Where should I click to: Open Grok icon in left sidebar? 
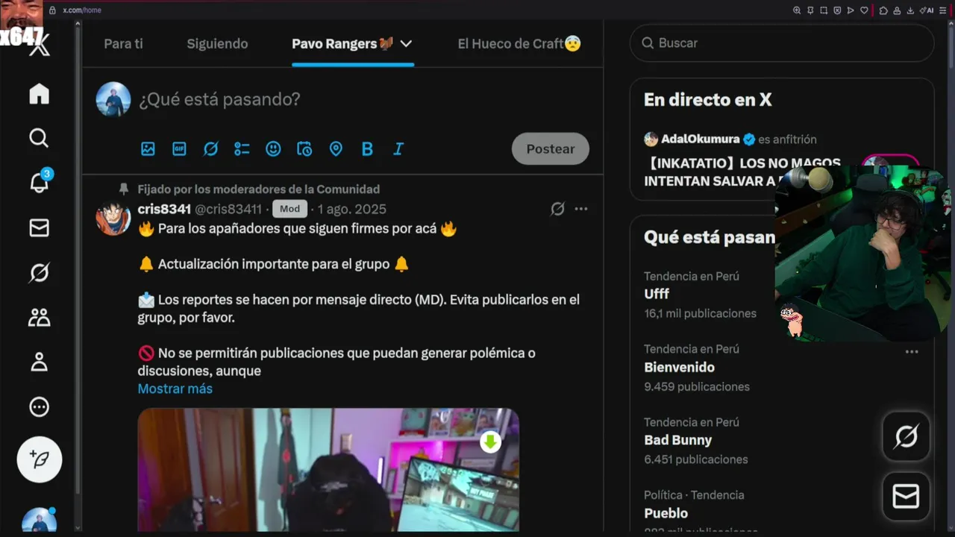(39, 273)
